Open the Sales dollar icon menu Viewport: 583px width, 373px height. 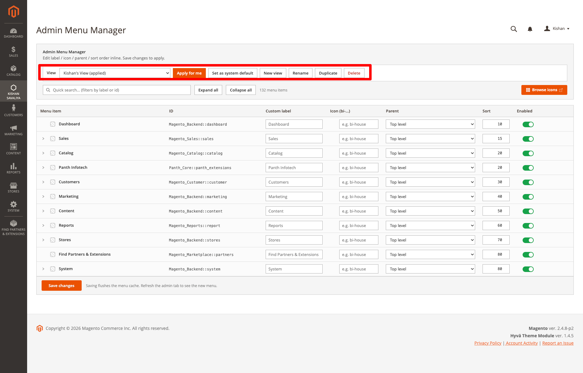14,51
